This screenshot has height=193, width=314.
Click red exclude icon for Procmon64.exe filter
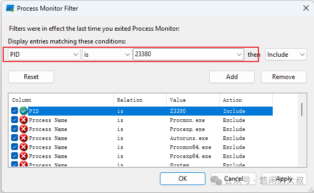pyautogui.click(x=24, y=147)
